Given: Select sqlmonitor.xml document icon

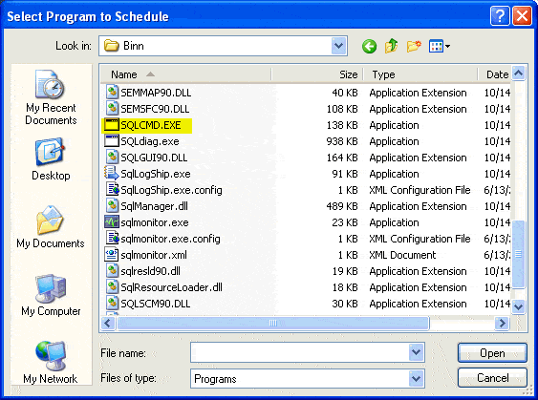Looking at the screenshot, I should pos(112,255).
